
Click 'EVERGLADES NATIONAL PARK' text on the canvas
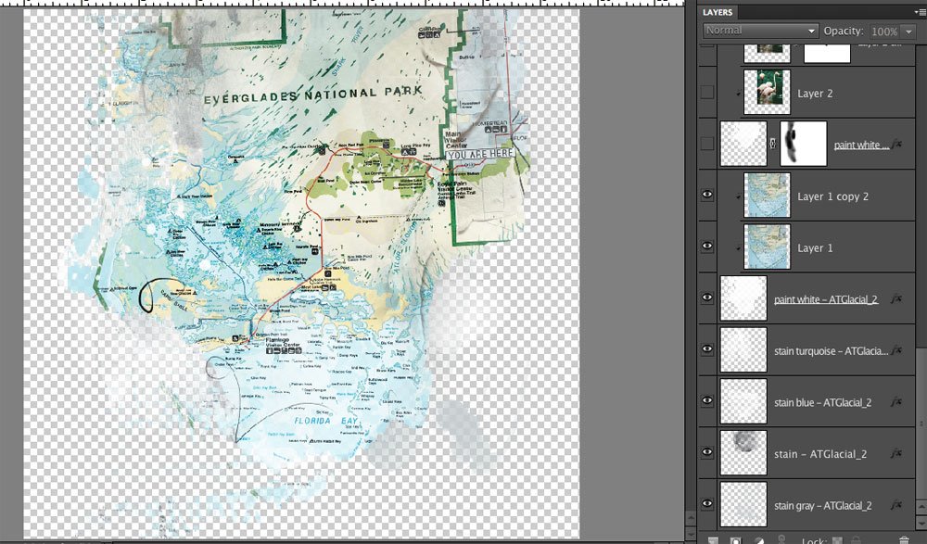click(x=313, y=95)
